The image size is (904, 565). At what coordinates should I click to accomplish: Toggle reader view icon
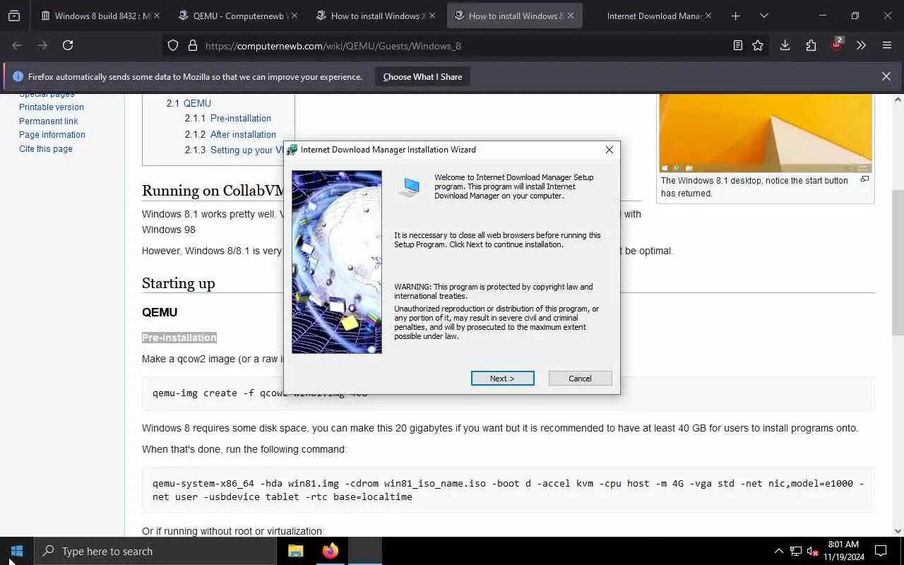tap(737, 45)
